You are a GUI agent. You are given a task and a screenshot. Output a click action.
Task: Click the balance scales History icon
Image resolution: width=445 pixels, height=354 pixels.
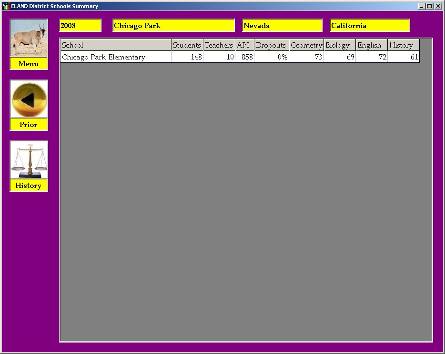click(x=29, y=160)
